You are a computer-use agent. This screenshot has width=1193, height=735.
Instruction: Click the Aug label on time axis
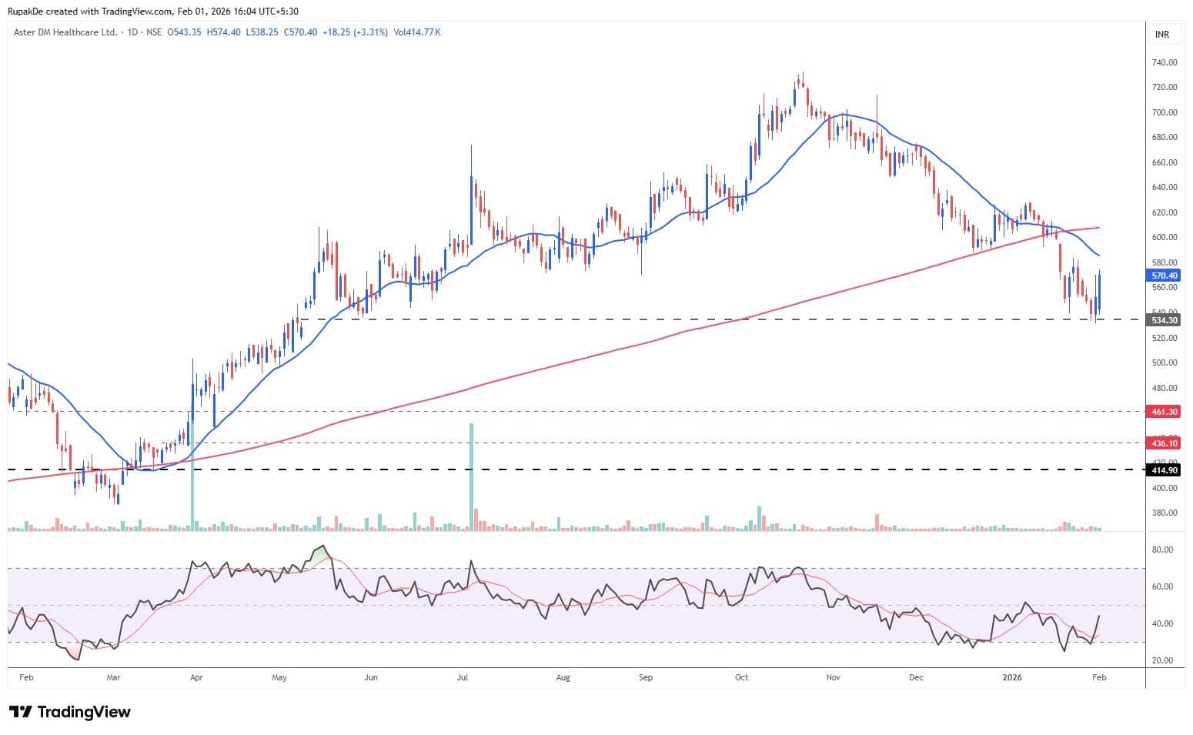click(x=563, y=678)
